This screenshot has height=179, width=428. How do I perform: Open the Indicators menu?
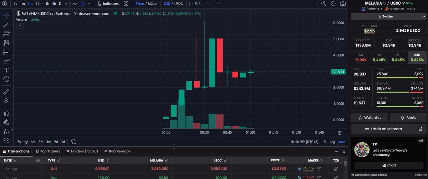click(108, 4)
